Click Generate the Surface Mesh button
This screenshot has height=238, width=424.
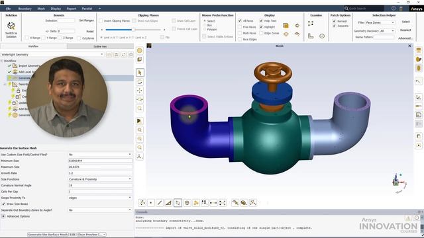pos(48,235)
